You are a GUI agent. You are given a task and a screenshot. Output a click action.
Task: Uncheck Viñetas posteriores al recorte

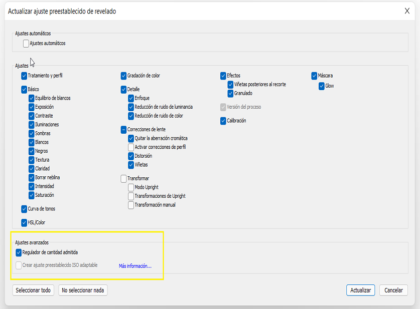pyautogui.click(x=230, y=85)
